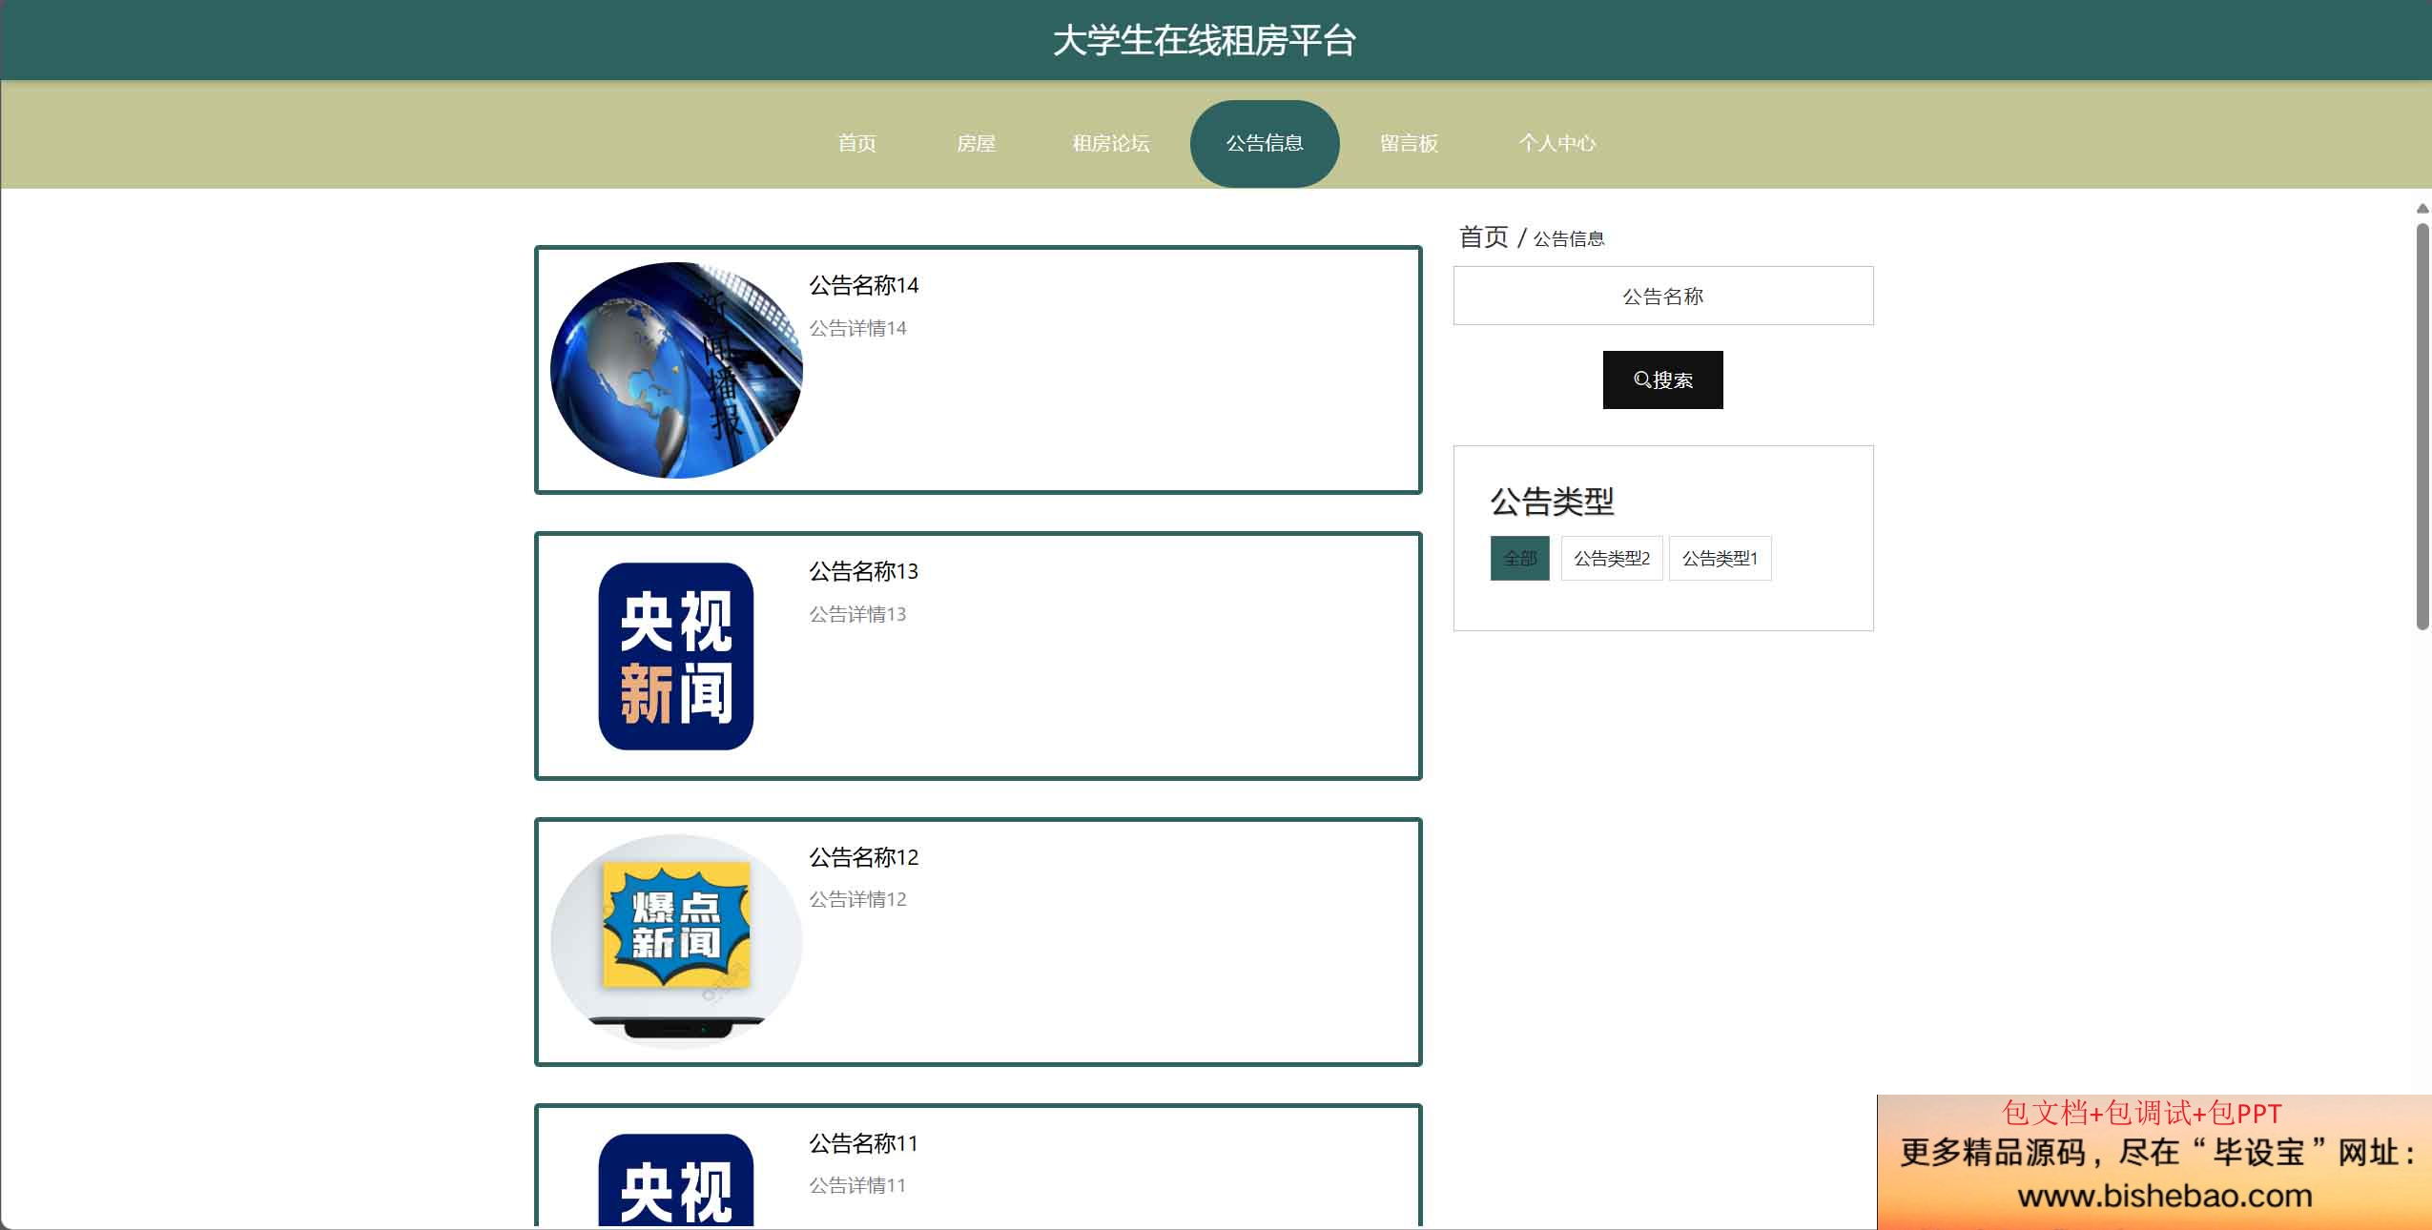The image size is (2432, 1230).
Task: Click the detail text 公告详情14
Action: pos(857,328)
